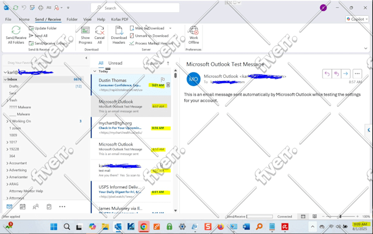
Task: Toggle the Work Offline button
Action: coord(194,35)
